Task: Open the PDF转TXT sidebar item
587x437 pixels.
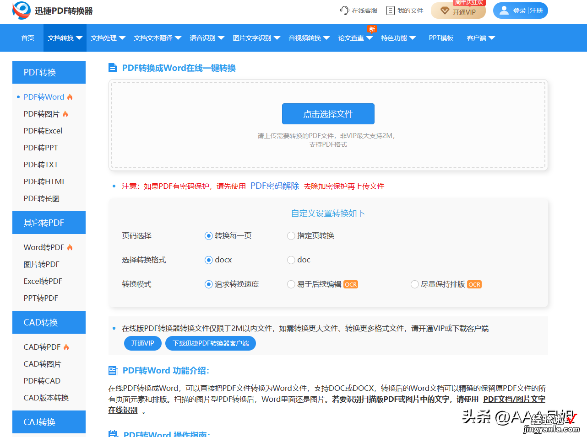Action: click(41, 165)
